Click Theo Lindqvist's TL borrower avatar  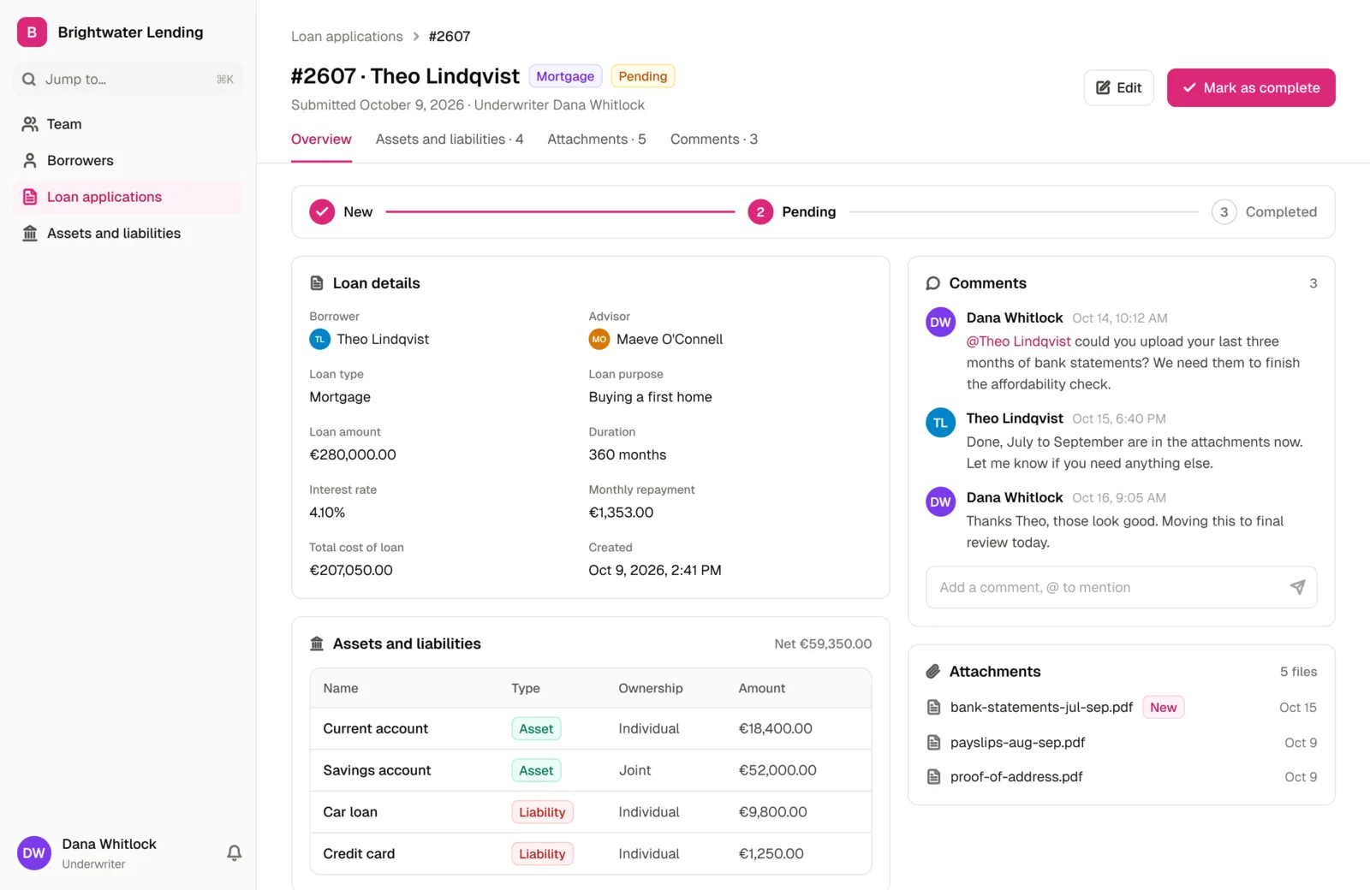click(x=319, y=340)
